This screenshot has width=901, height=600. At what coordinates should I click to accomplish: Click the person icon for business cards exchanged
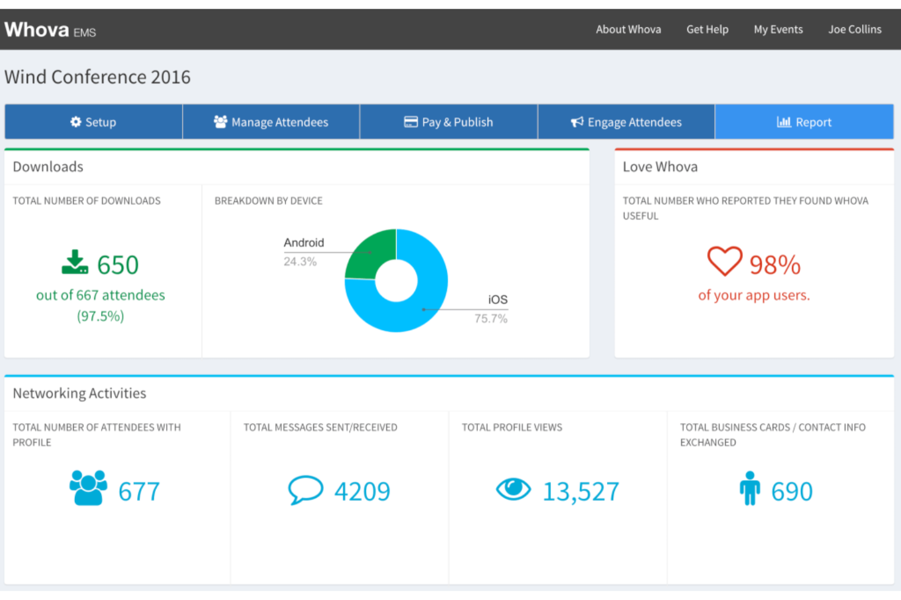(x=749, y=489)
